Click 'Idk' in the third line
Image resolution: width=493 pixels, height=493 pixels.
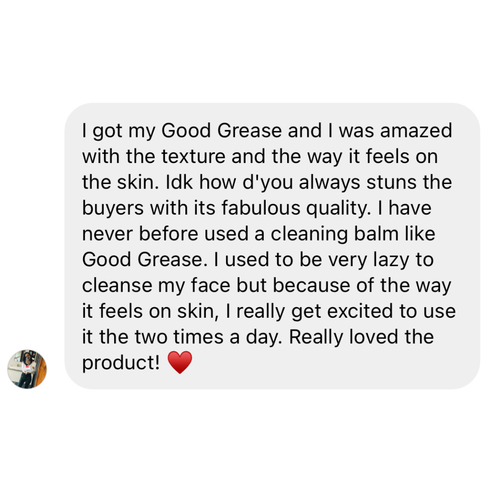tap(179, 182)
